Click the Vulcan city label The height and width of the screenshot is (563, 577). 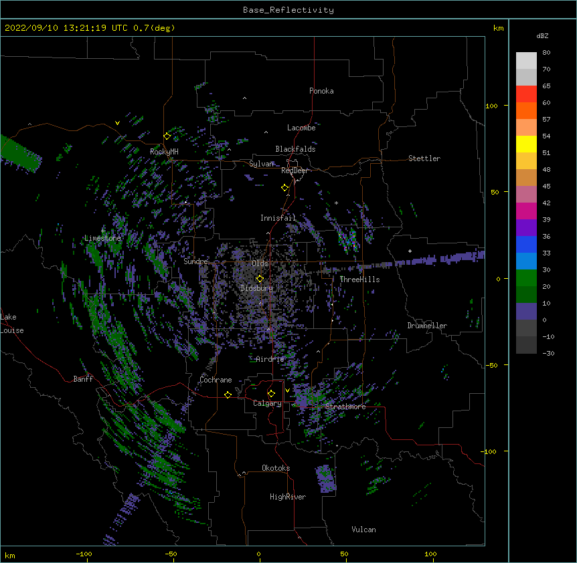pyautogui.click(x=363, y=530)
